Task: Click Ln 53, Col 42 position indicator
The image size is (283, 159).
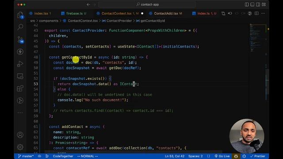Action: pos(175,156)
